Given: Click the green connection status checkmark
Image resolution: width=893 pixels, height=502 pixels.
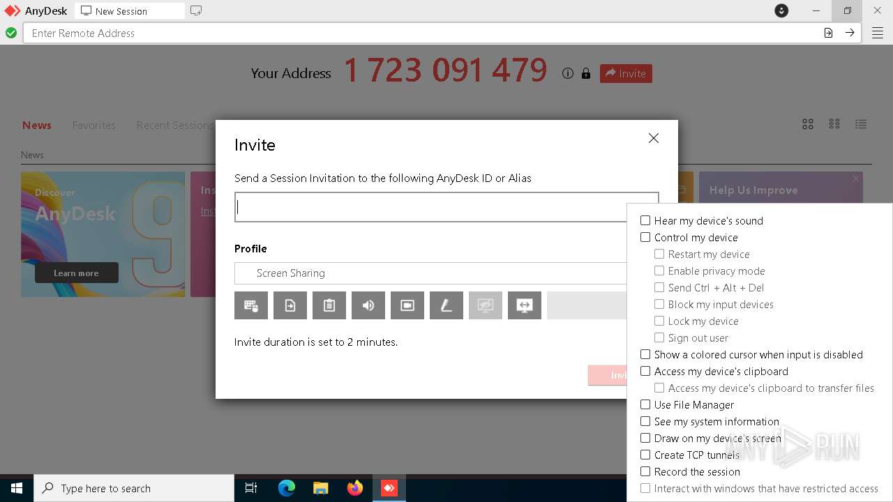Looking at the screenshot, I should pyautogui.click(x=11, y=33).
